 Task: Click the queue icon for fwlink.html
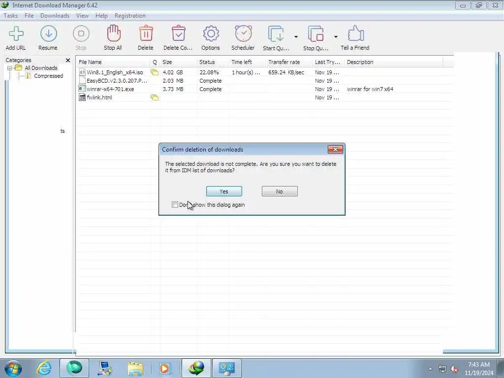[x=155, y=97]
